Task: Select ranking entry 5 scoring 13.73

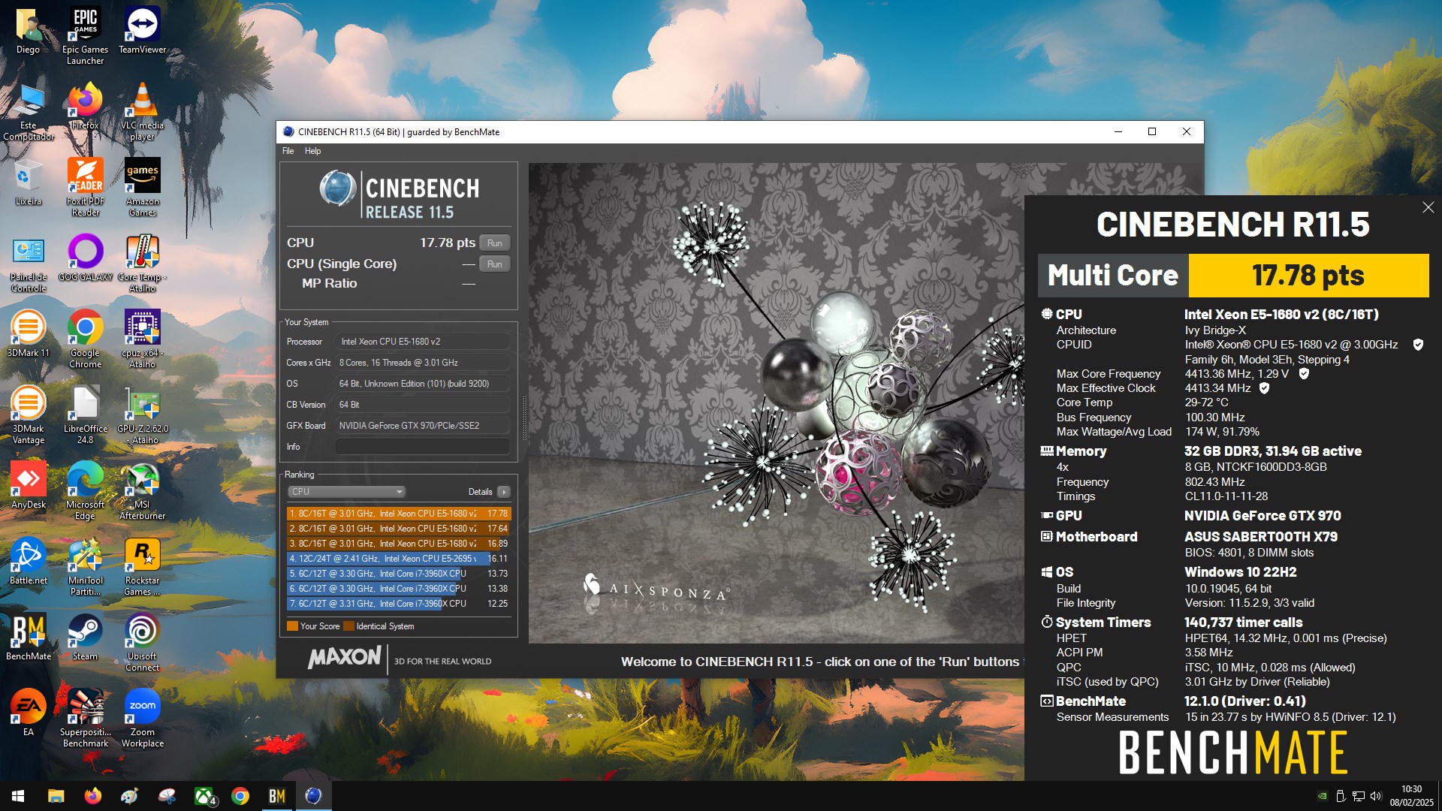Action: click(x=399, y=574)
